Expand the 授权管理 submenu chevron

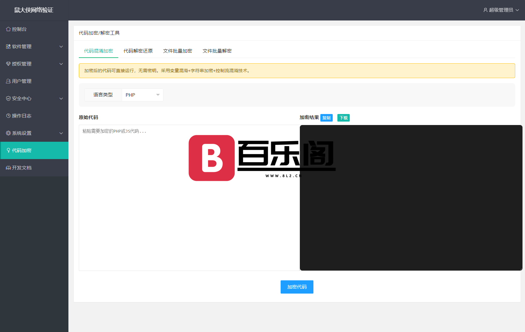tap(61, 64)
